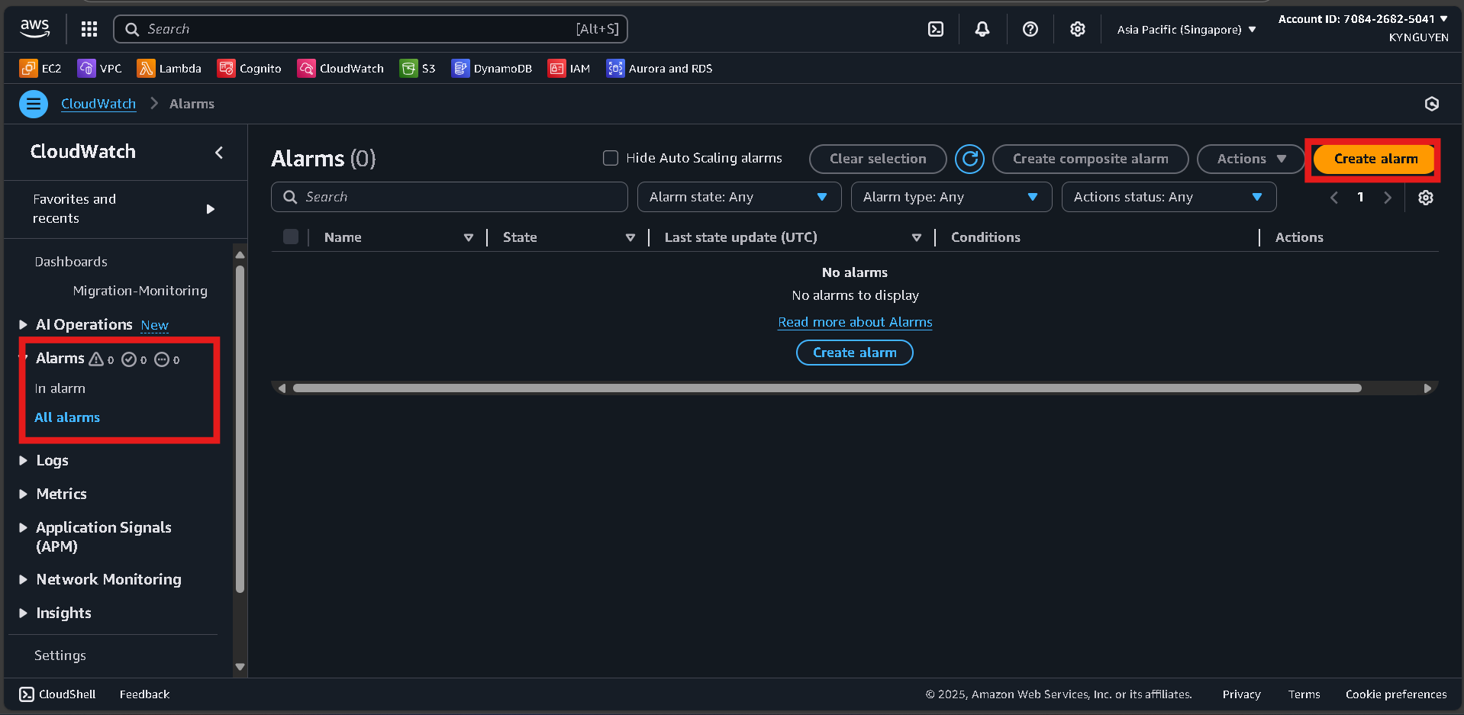Select the Aurora and RDS favorite

[658, 68]
